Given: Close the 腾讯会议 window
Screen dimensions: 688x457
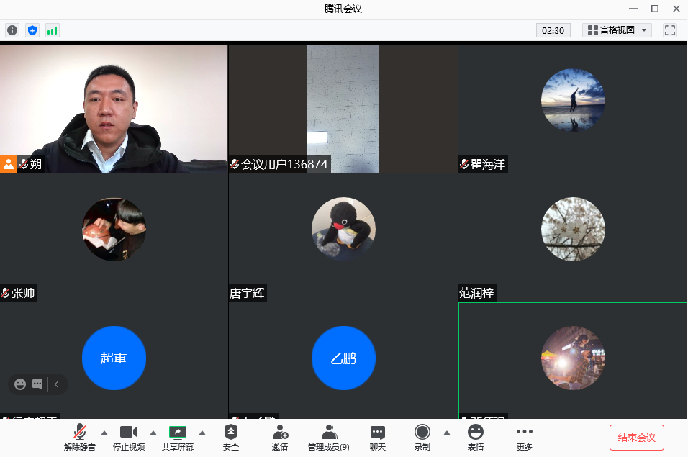Looking at the screenshot, I should pyautogui.click(x=676, y=9).
